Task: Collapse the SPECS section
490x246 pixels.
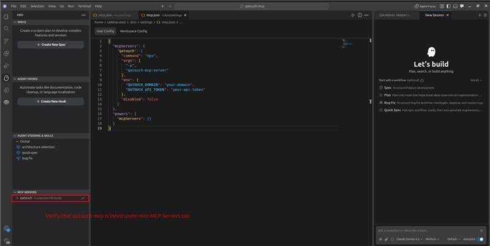Action: click(x=51, y=22)
